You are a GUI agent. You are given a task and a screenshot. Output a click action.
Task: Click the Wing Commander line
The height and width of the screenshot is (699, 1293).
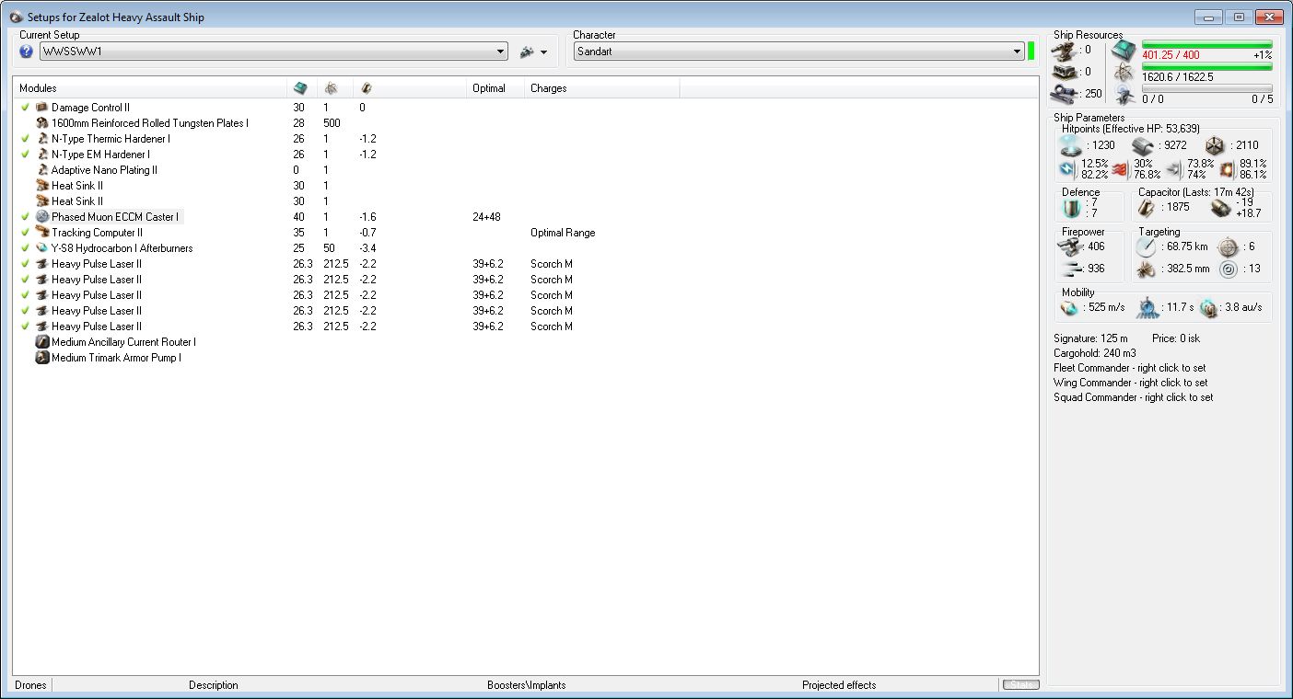point(1131,383)
